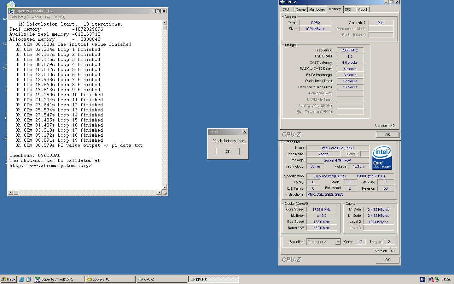
Task: Click the Rated FSB 532.0 MHz value
Action: coord(322,228)
